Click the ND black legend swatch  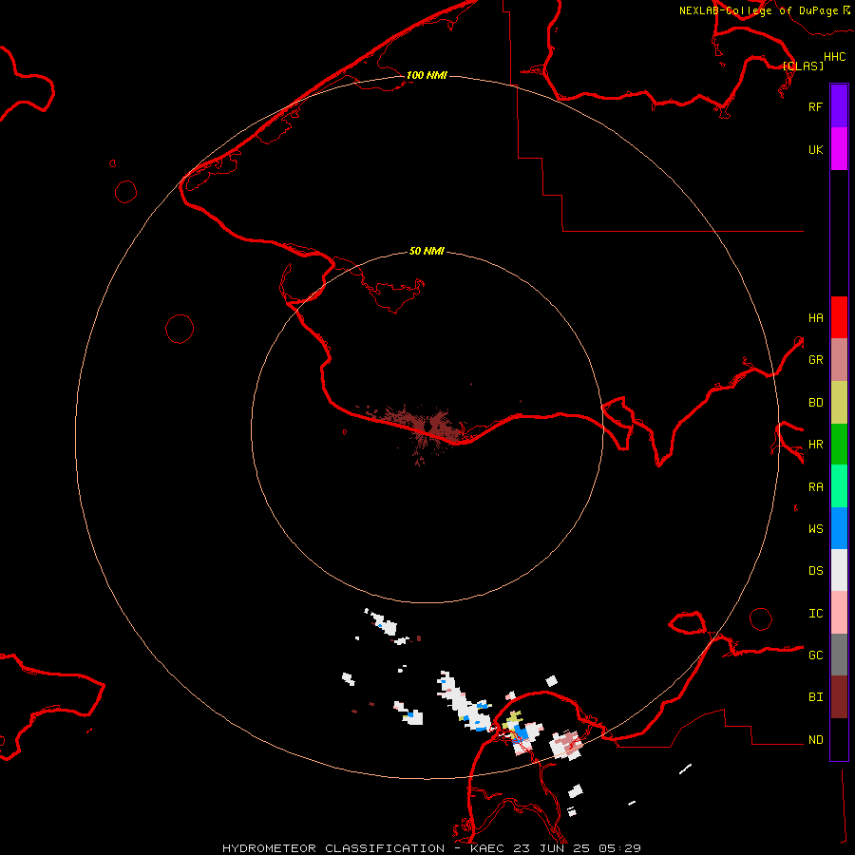[839, 739]
